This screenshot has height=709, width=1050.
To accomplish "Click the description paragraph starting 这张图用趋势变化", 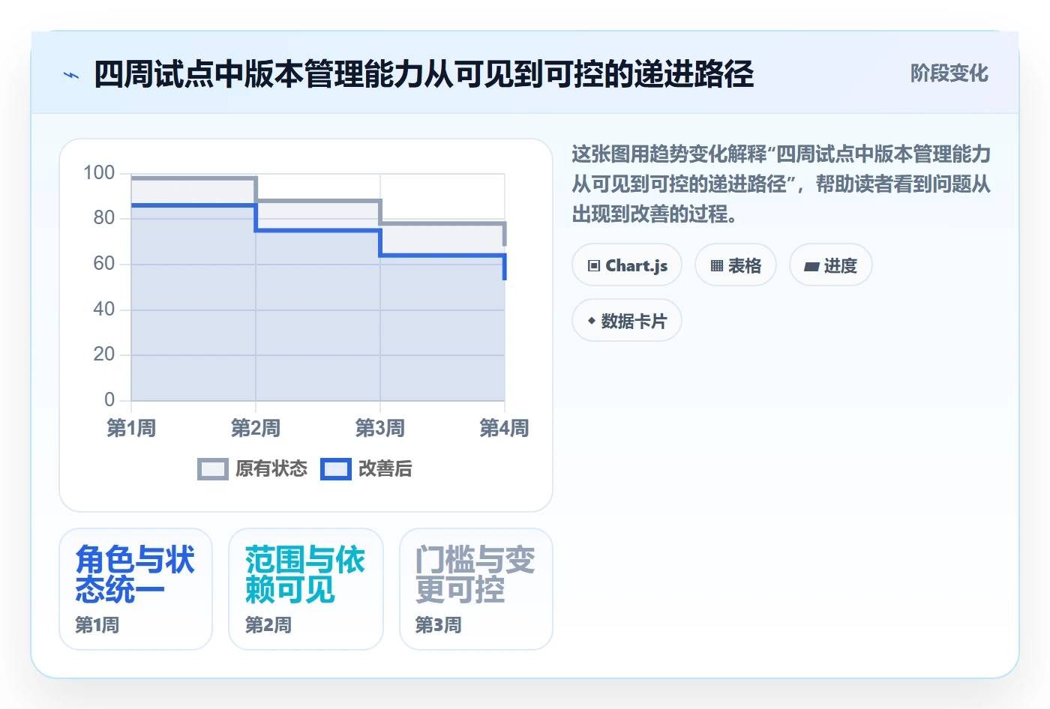I will [781, 184].
